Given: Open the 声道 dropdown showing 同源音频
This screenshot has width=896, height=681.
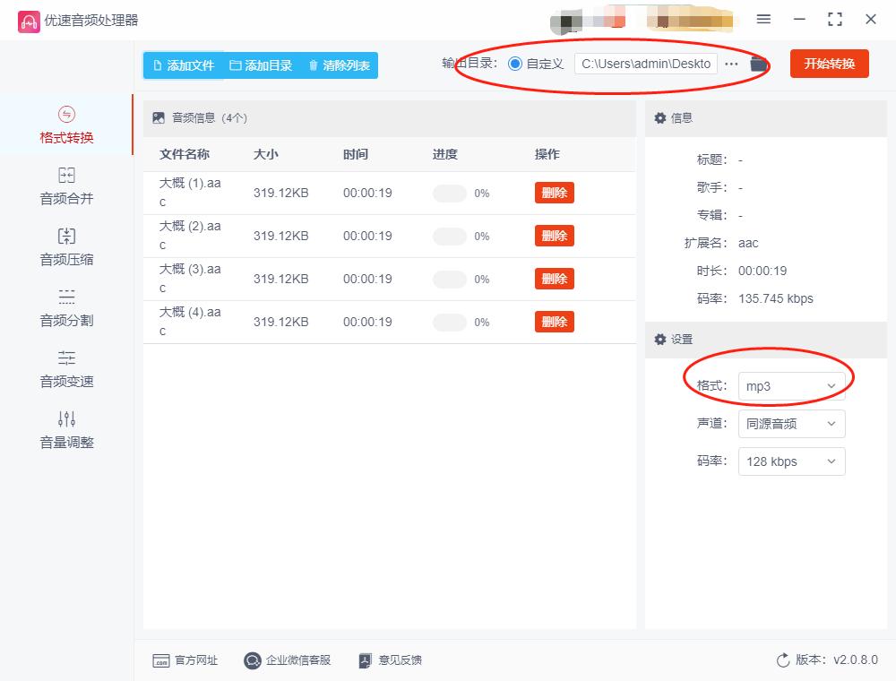Looking at the screenshot, I should click(x=792, y=424).
